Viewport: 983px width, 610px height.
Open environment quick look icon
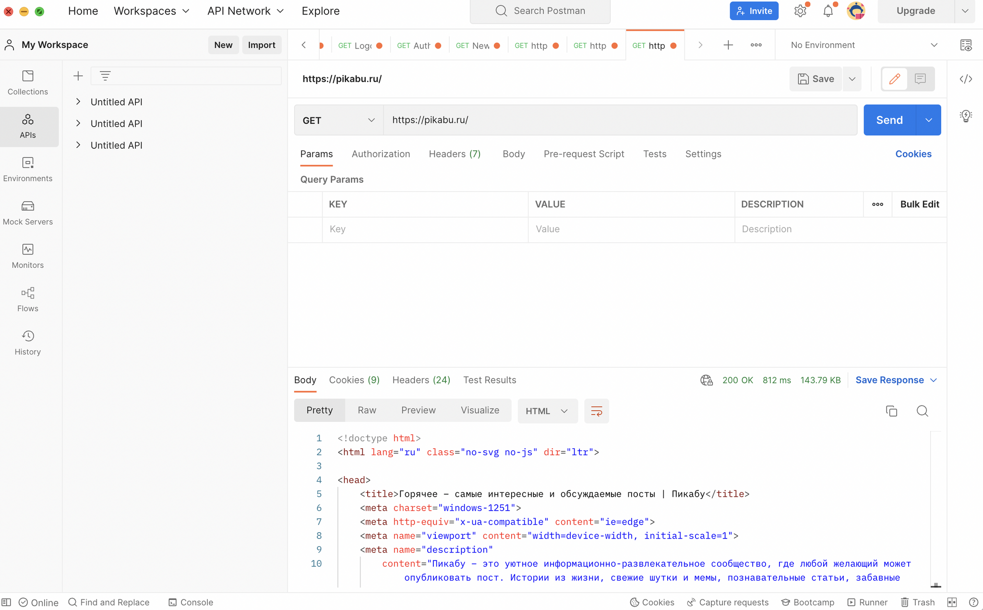tap(966, 45)
